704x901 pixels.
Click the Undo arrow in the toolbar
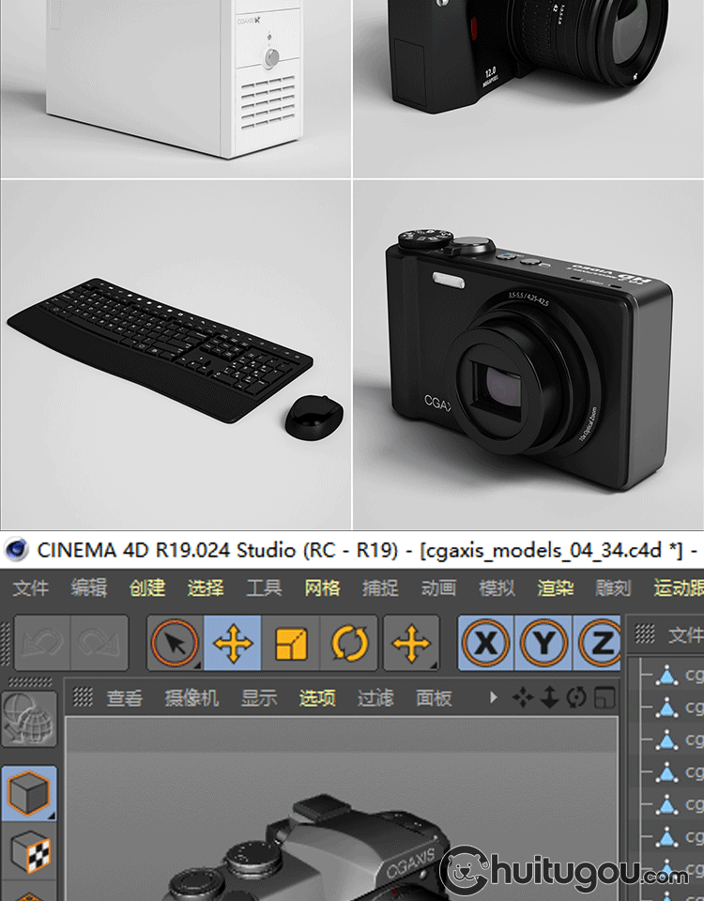[42, 644]
